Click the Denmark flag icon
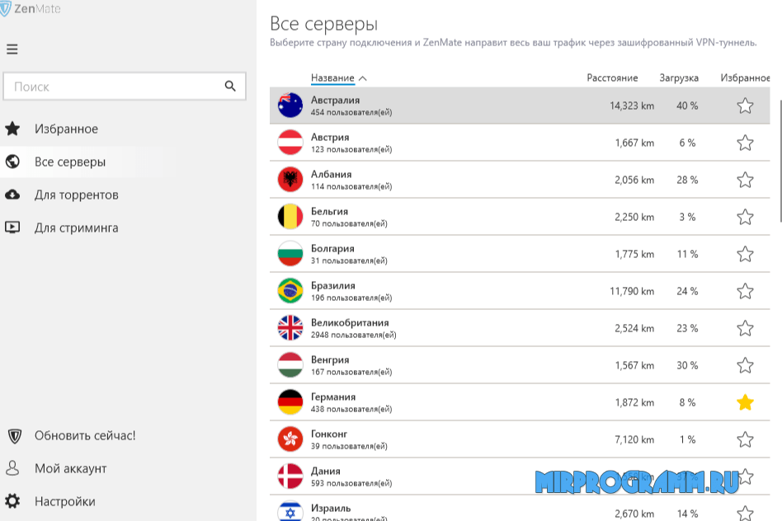782x521 pixels. click(290, 476)
